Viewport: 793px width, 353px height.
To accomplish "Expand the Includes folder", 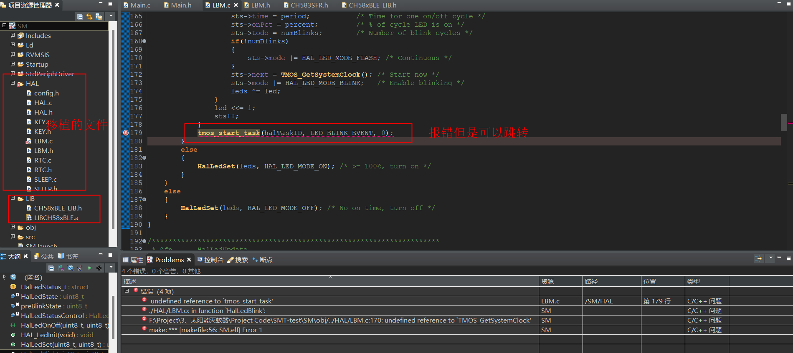I will pyautogui.click(x=13, y=35).
